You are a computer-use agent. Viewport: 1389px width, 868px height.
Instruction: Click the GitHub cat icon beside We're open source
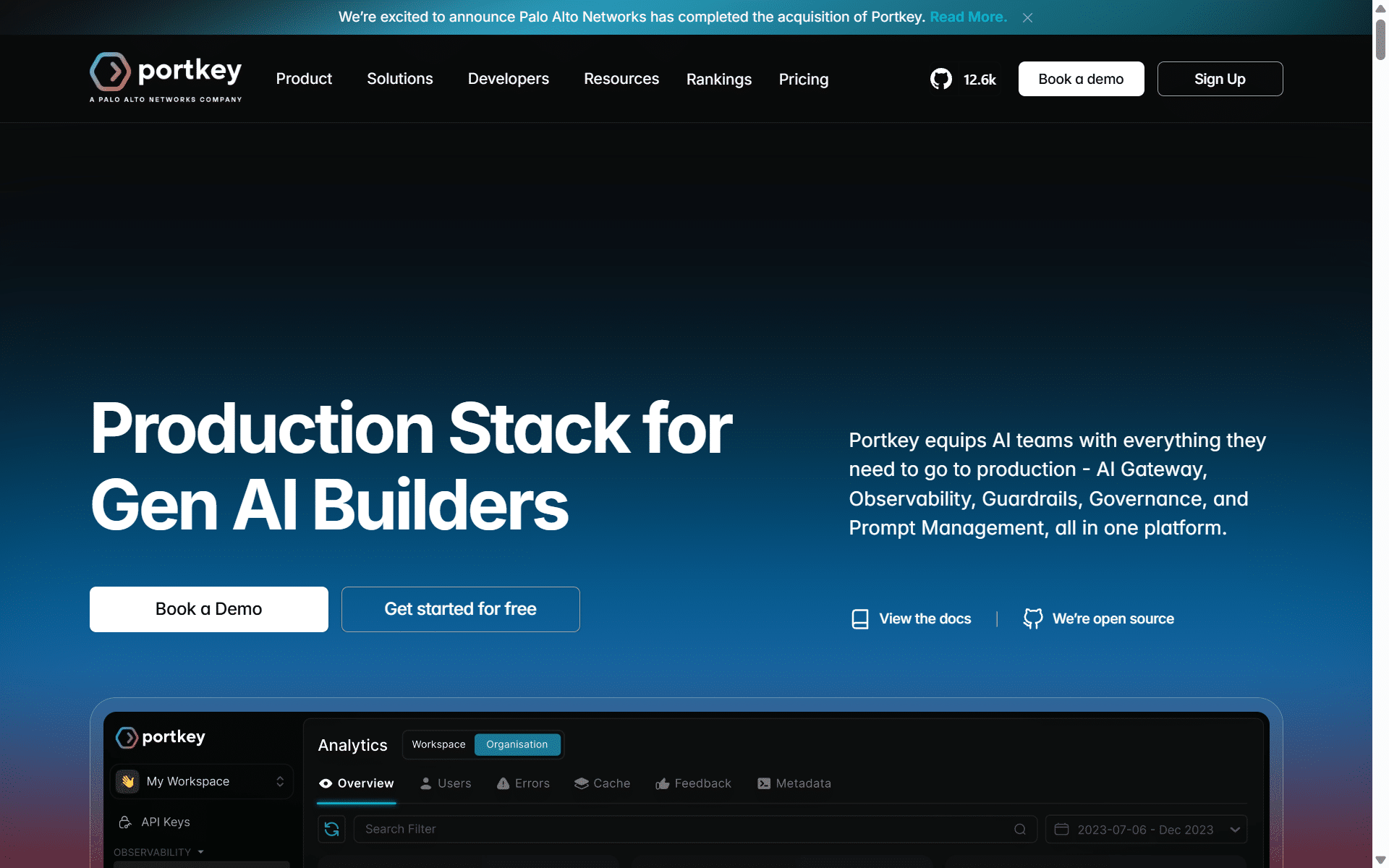(x=1033, y=618)
